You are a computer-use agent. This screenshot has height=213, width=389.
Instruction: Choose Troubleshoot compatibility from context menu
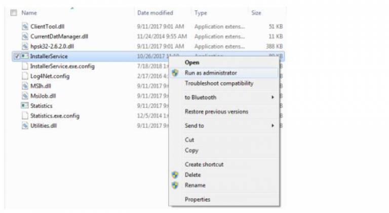click(219, 83)
